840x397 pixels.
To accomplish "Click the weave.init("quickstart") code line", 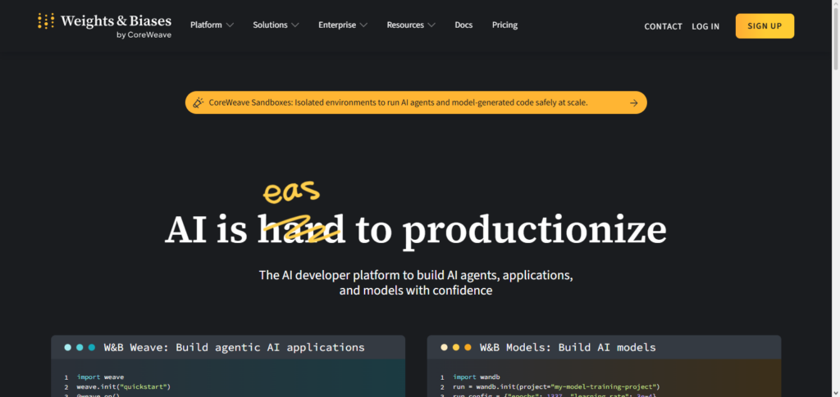I will tap(123, 387).
